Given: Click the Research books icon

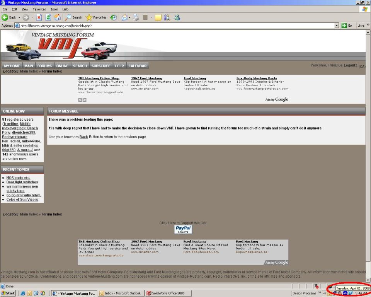Looking at the screenshot, I should point(167,17).
